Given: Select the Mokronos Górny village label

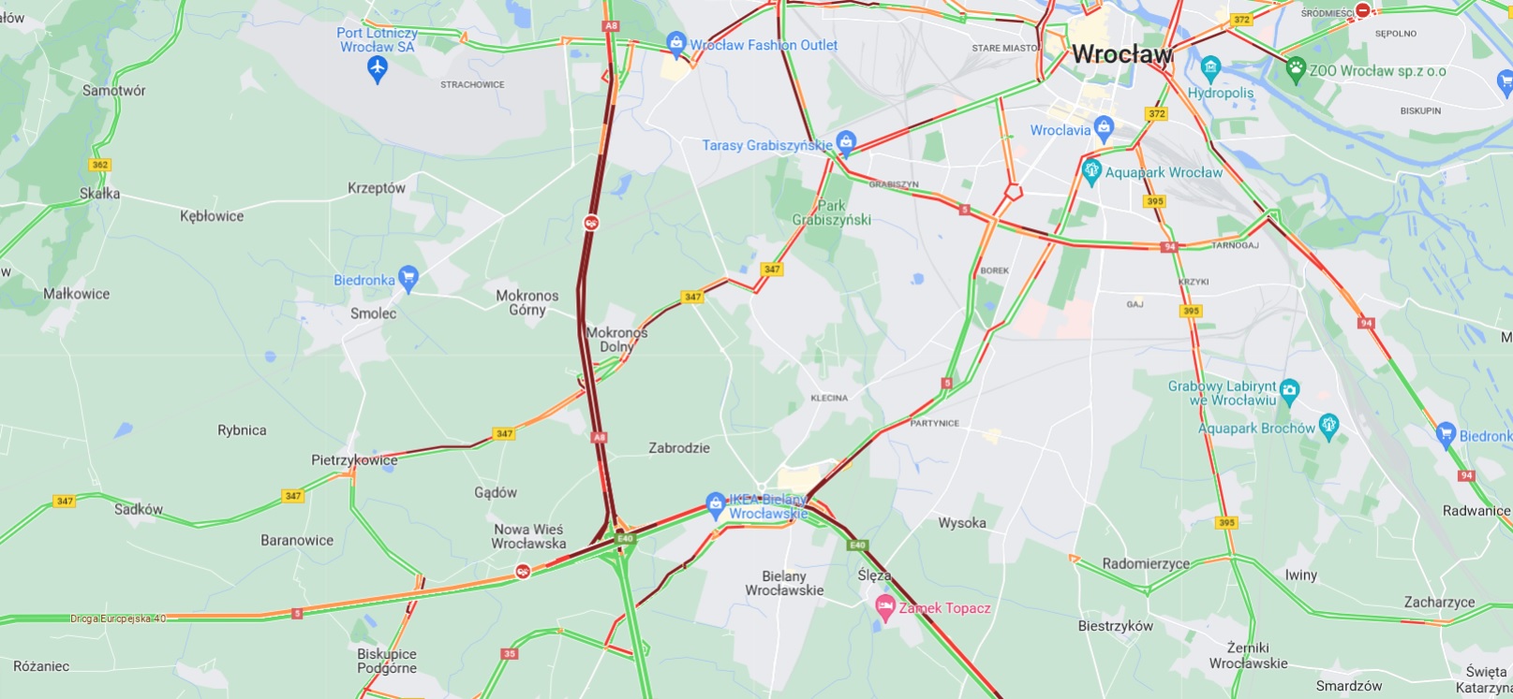Looking at the screenshot, I should [x=527, y=302].
